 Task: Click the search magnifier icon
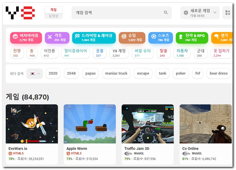[166, 13]
